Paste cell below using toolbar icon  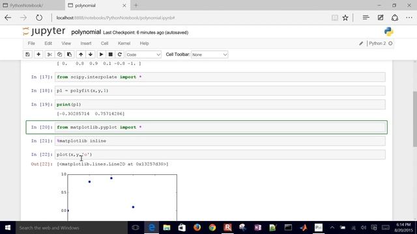70,55
